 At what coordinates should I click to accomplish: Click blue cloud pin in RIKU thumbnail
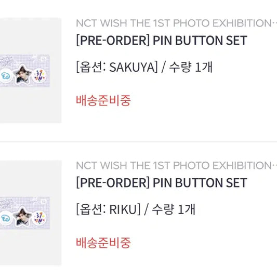[x=6, y=218]
